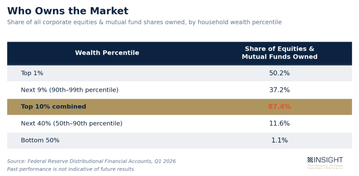This screenshot has height=176, width=359.
Task: Select the "Top 10% combined" bold label
Action: pyautogui.click(x=53, y=107)
